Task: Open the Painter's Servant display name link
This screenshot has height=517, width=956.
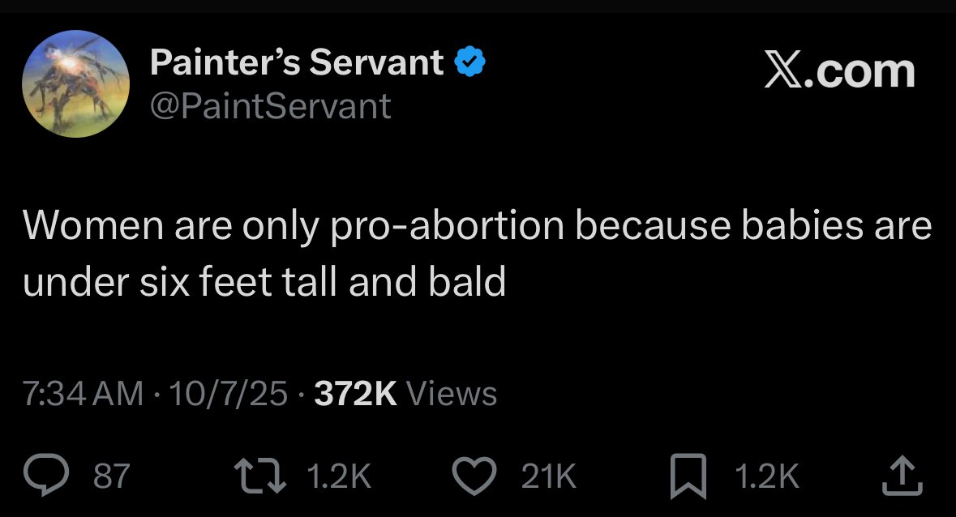Action: pos(297,63)
